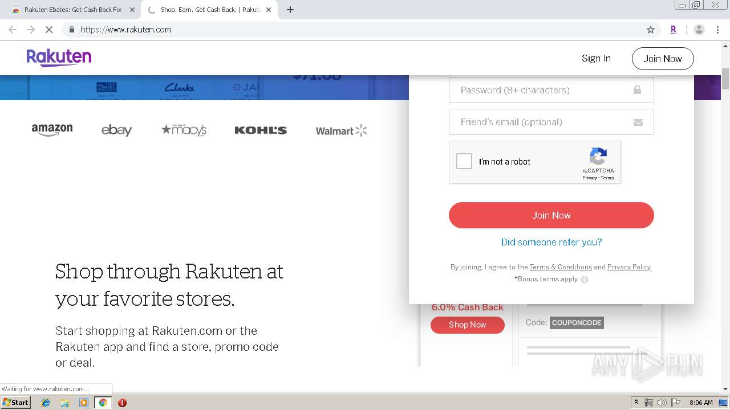730x410 pixels.
Task: Click the address bar URL
Action: [125, 30]
